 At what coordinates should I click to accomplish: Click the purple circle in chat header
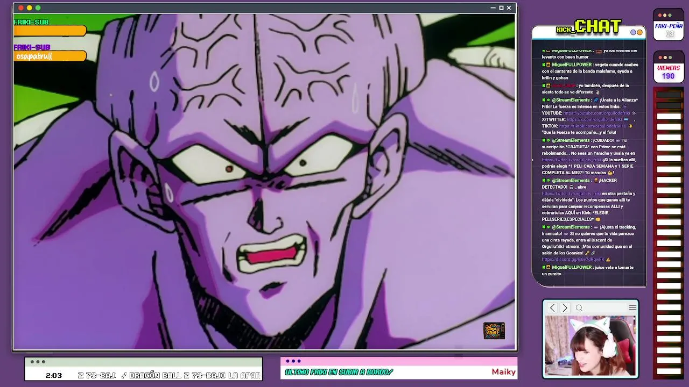click(634, 32)
